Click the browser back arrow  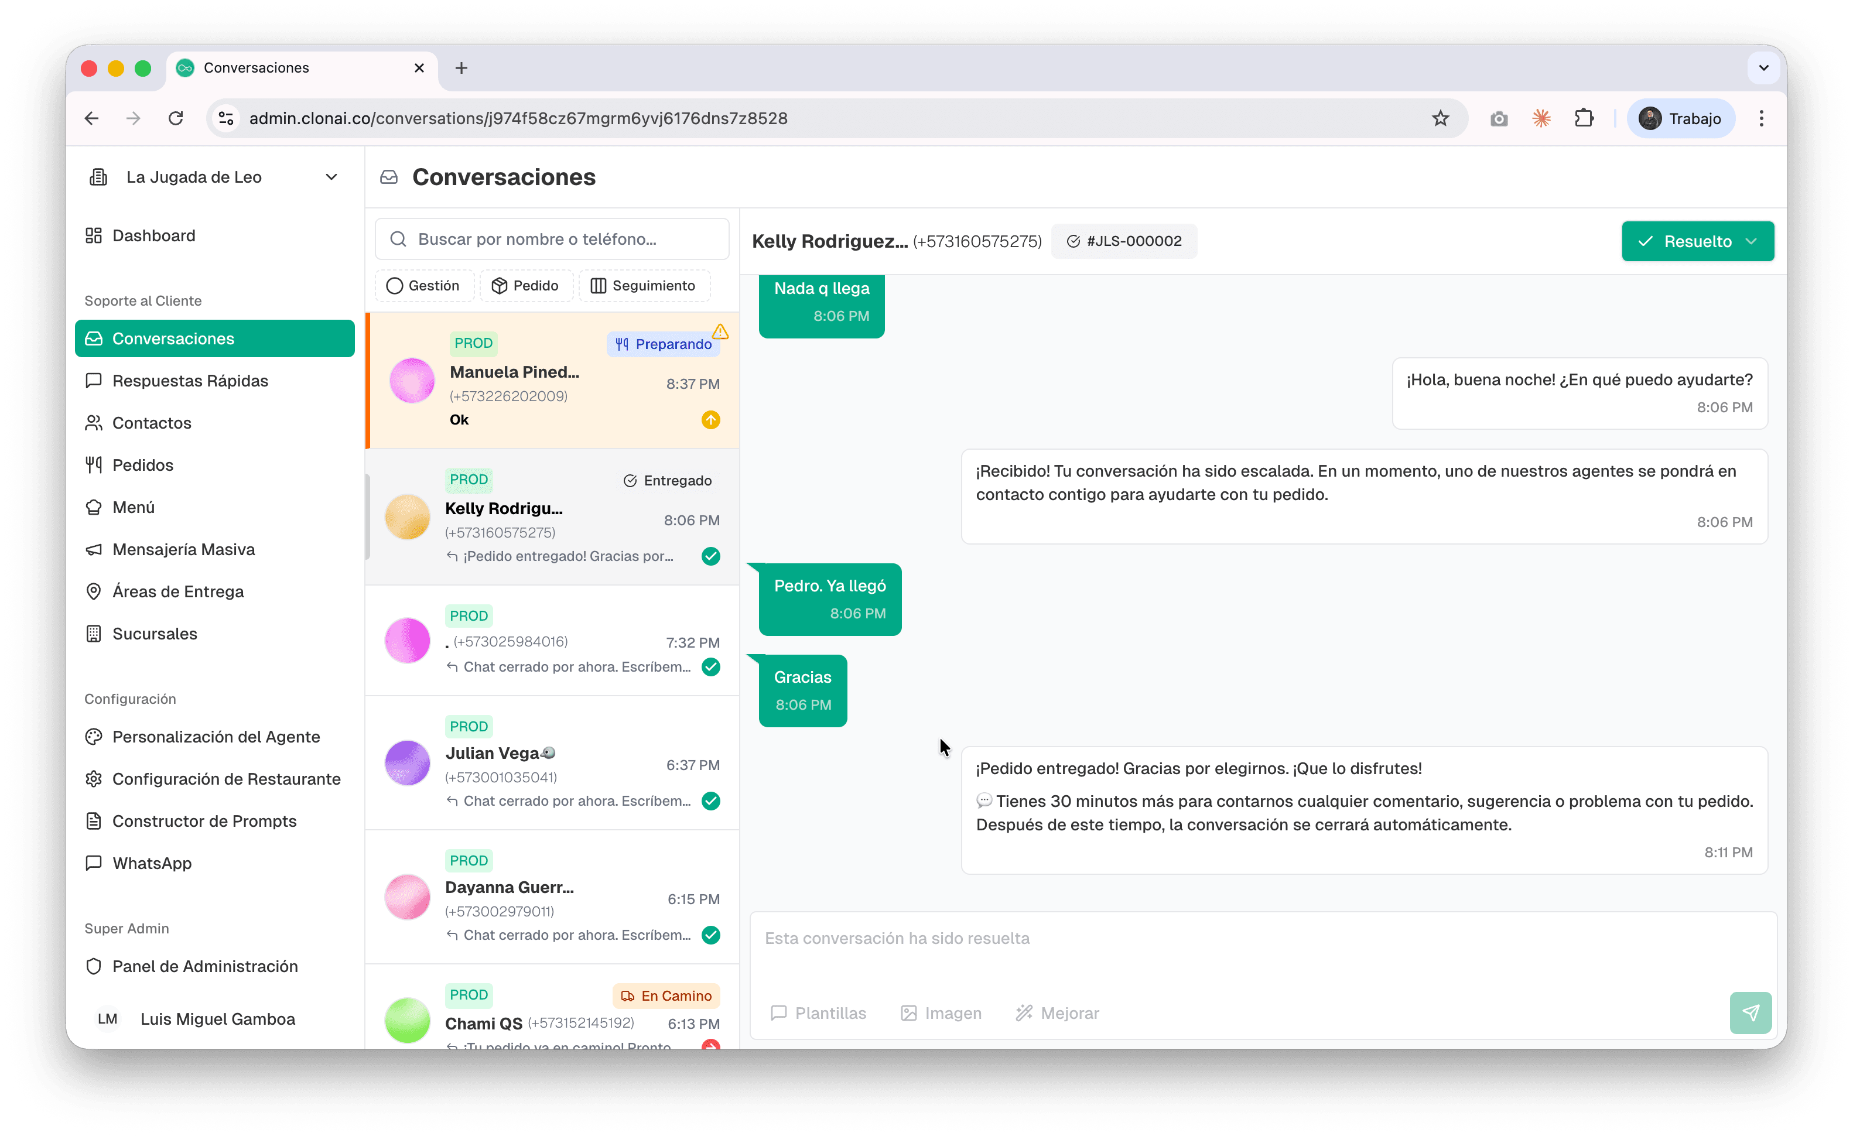tap(92, 118)
